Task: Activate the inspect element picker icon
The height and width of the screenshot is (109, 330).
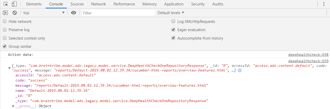Action: (x=6, y=4)
